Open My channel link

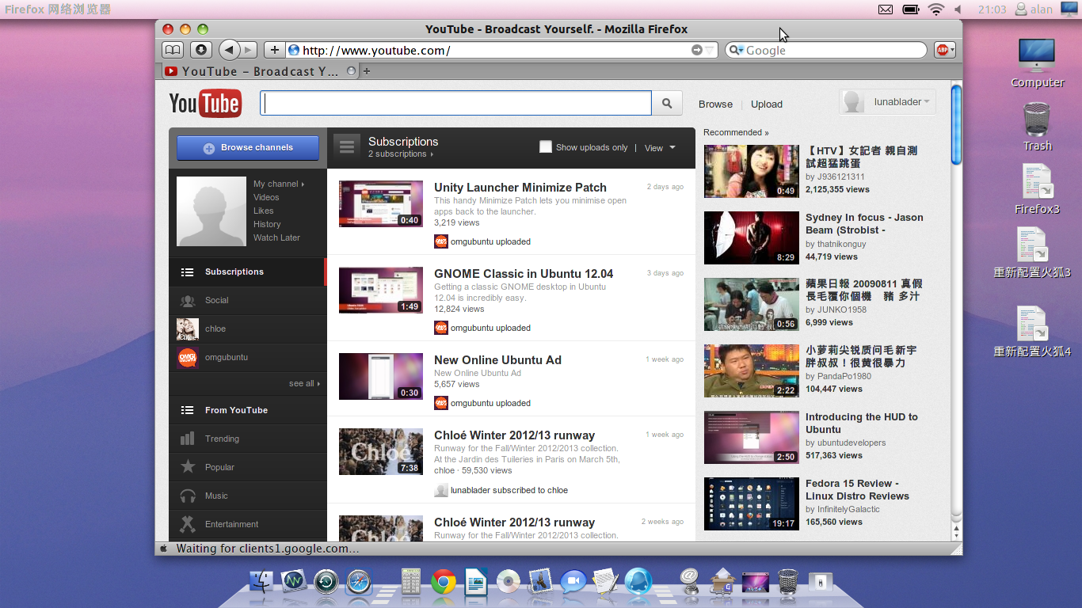click(x=278, y=184)
